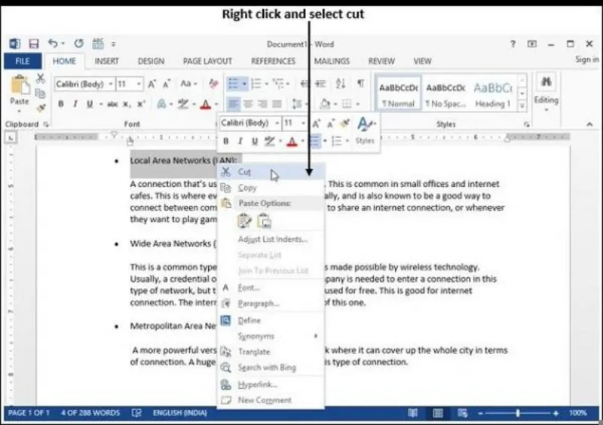Switch to the REVIEW tab

(381, 61)
